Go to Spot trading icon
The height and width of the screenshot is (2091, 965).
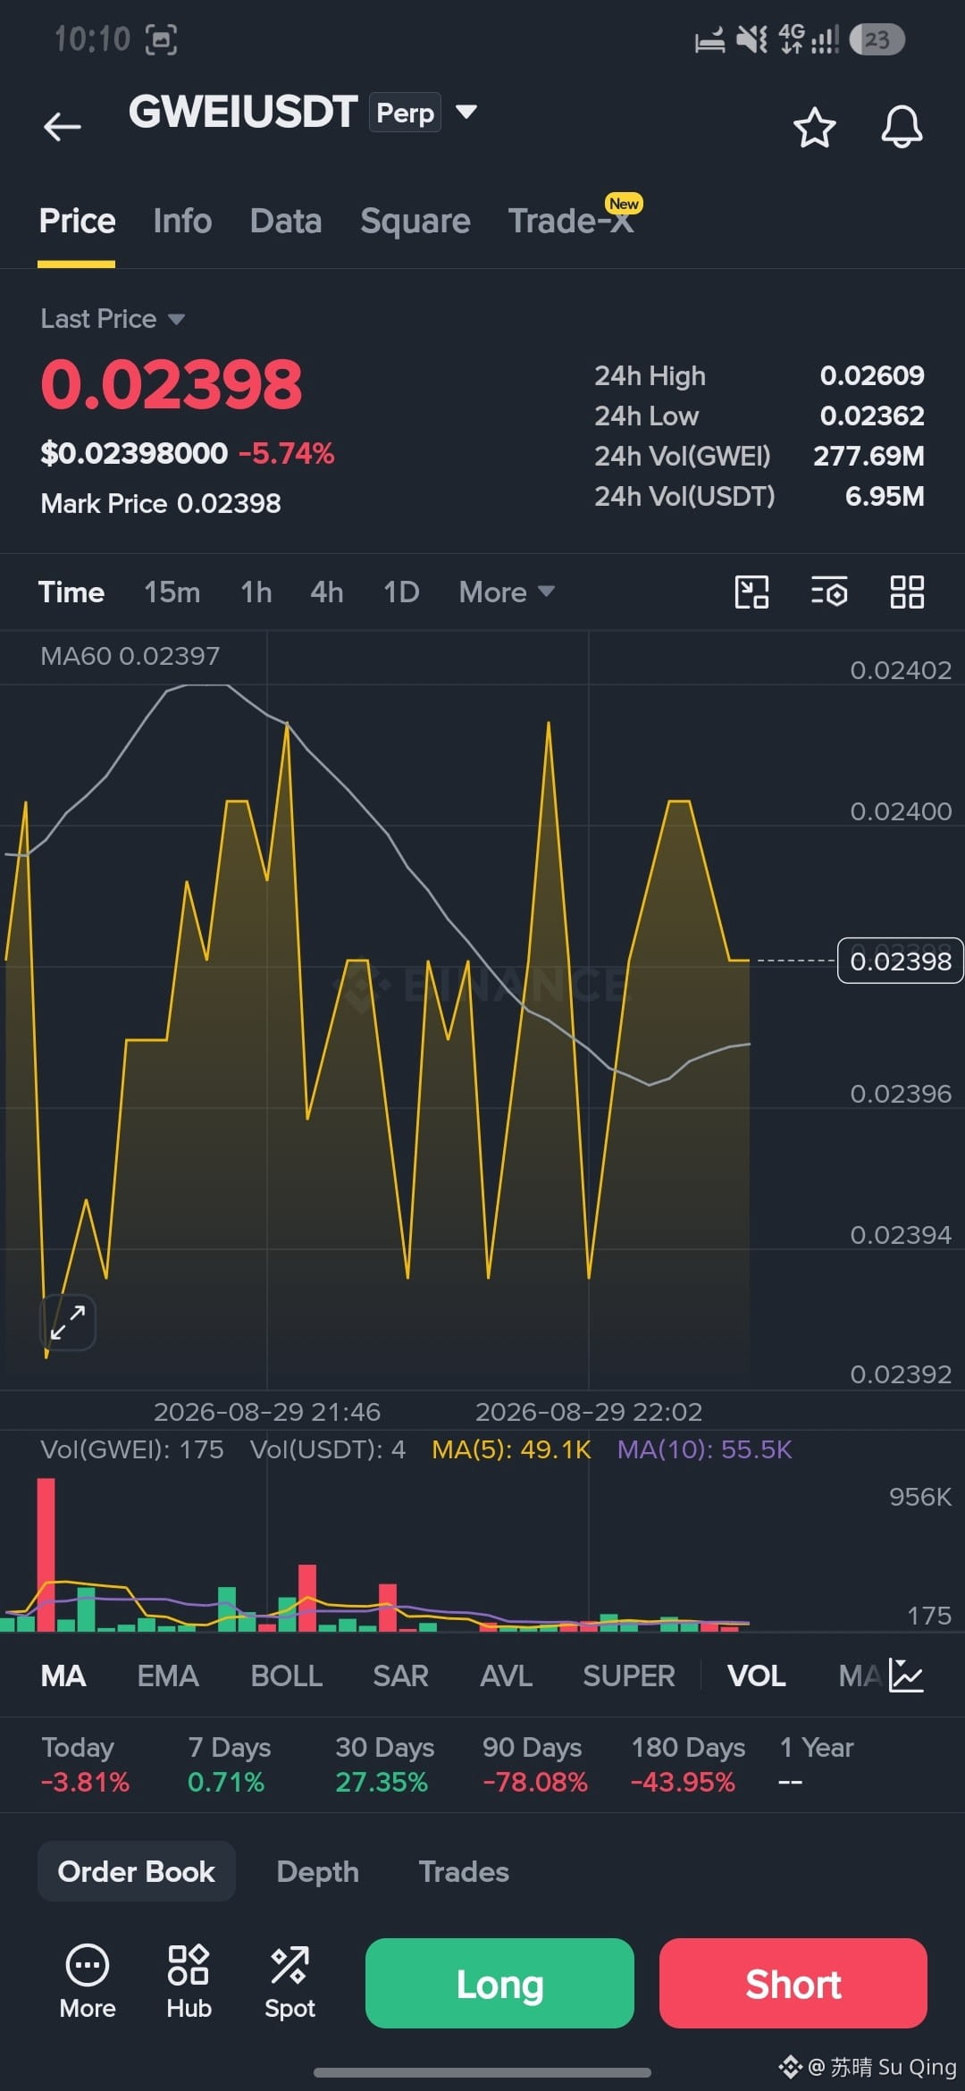pos(289,1982)
